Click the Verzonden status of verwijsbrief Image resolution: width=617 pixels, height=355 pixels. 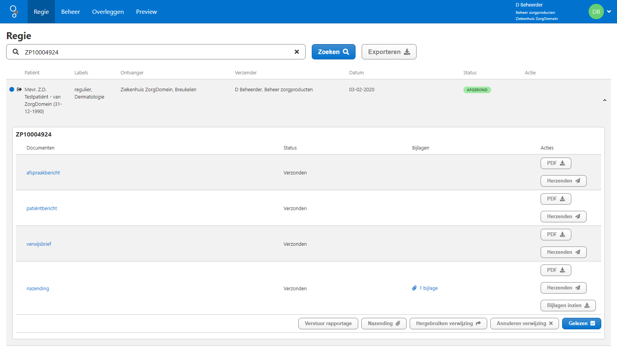(295, 244)
